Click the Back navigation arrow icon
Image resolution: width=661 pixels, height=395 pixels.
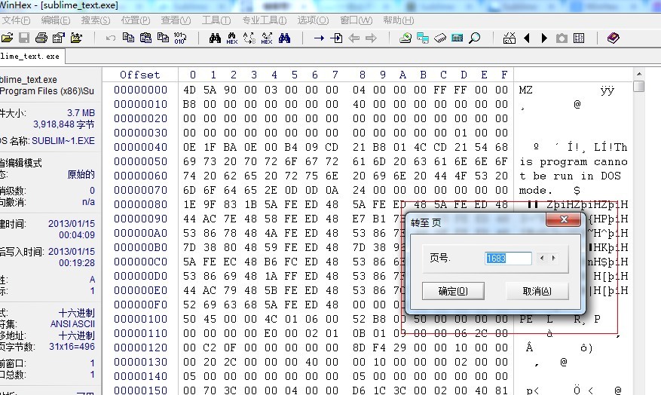353,38
